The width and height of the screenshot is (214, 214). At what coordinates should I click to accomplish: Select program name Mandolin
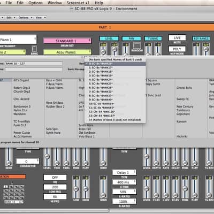click(19, 114)
